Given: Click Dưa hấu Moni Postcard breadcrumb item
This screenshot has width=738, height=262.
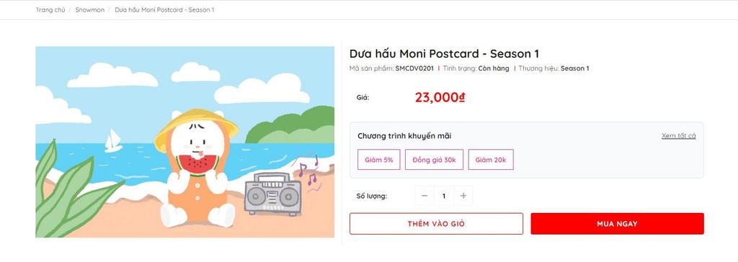Looking at the screenshot, I should [164, 9].
